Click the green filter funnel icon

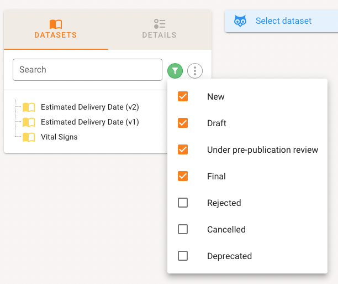click(175, 71)
